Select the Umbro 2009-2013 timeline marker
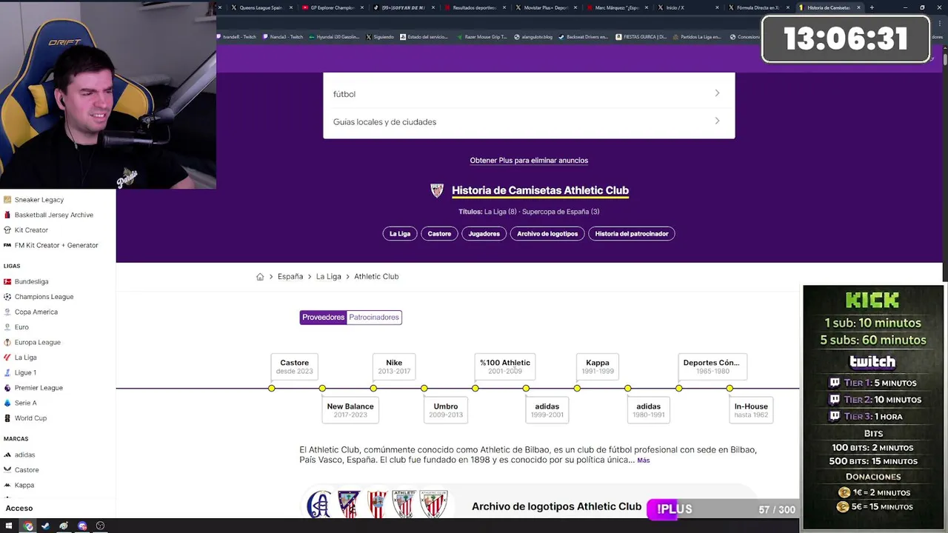948x533 pixels. coord(424,389)
